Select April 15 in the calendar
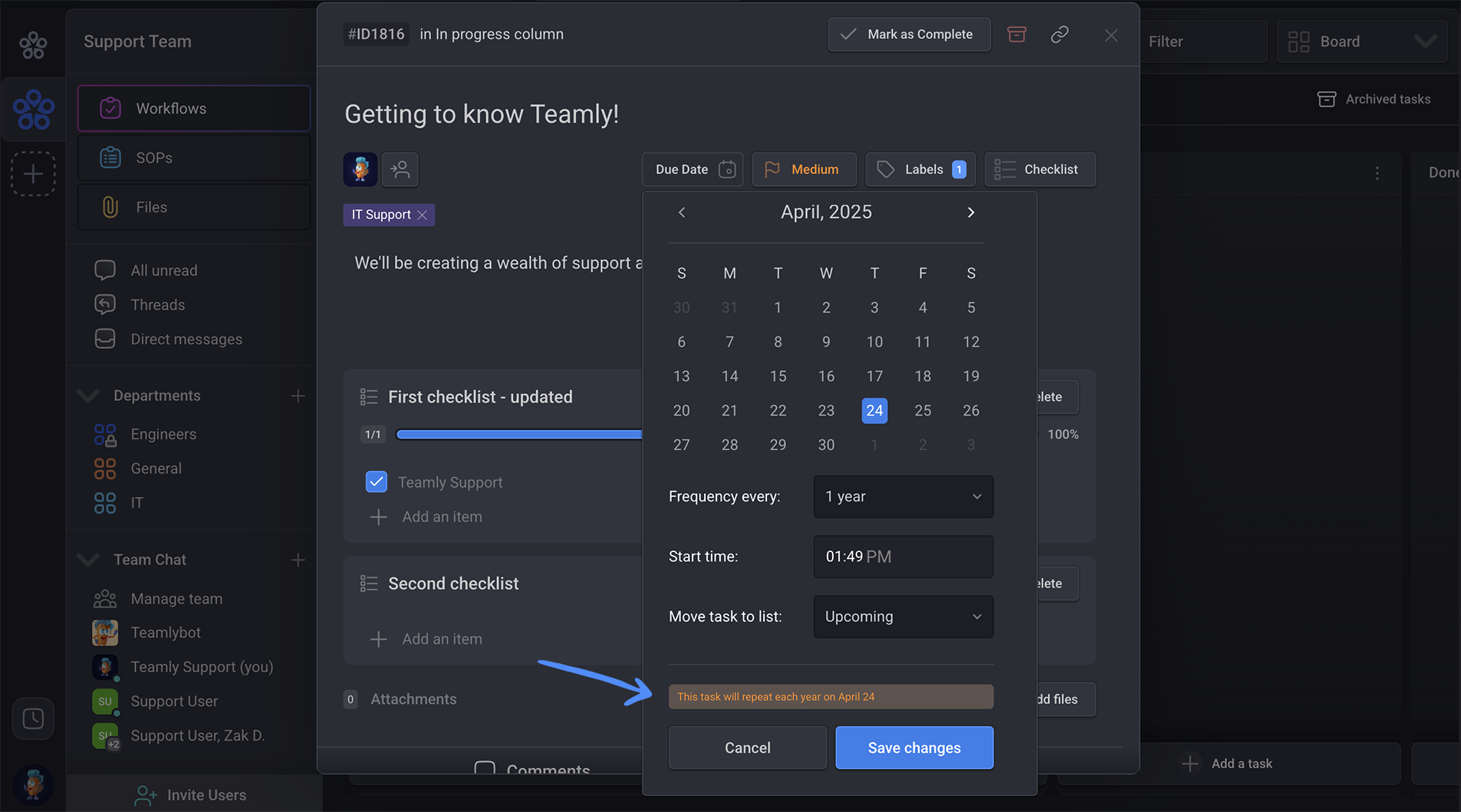 [x=778, y=376]
